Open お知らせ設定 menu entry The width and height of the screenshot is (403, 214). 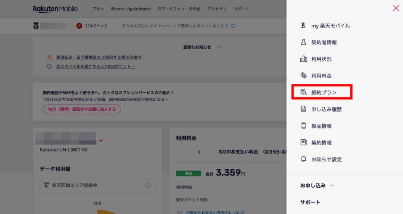[x=326, y=159]
